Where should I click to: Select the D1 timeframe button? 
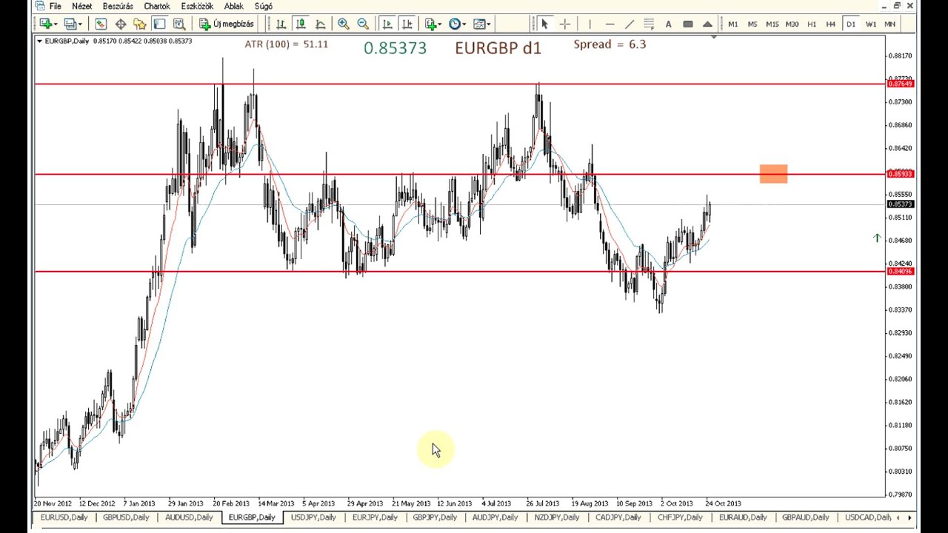(x=850, y=24)
